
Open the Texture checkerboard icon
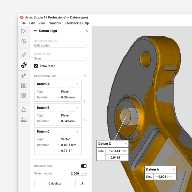click(x=24, y=95)
